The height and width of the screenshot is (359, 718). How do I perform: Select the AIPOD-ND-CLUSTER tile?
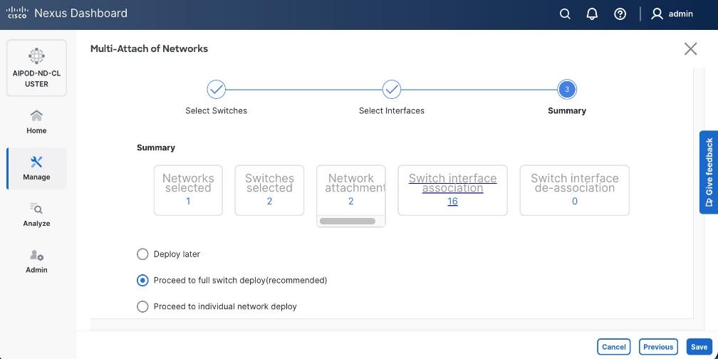[x=36, y=68]
